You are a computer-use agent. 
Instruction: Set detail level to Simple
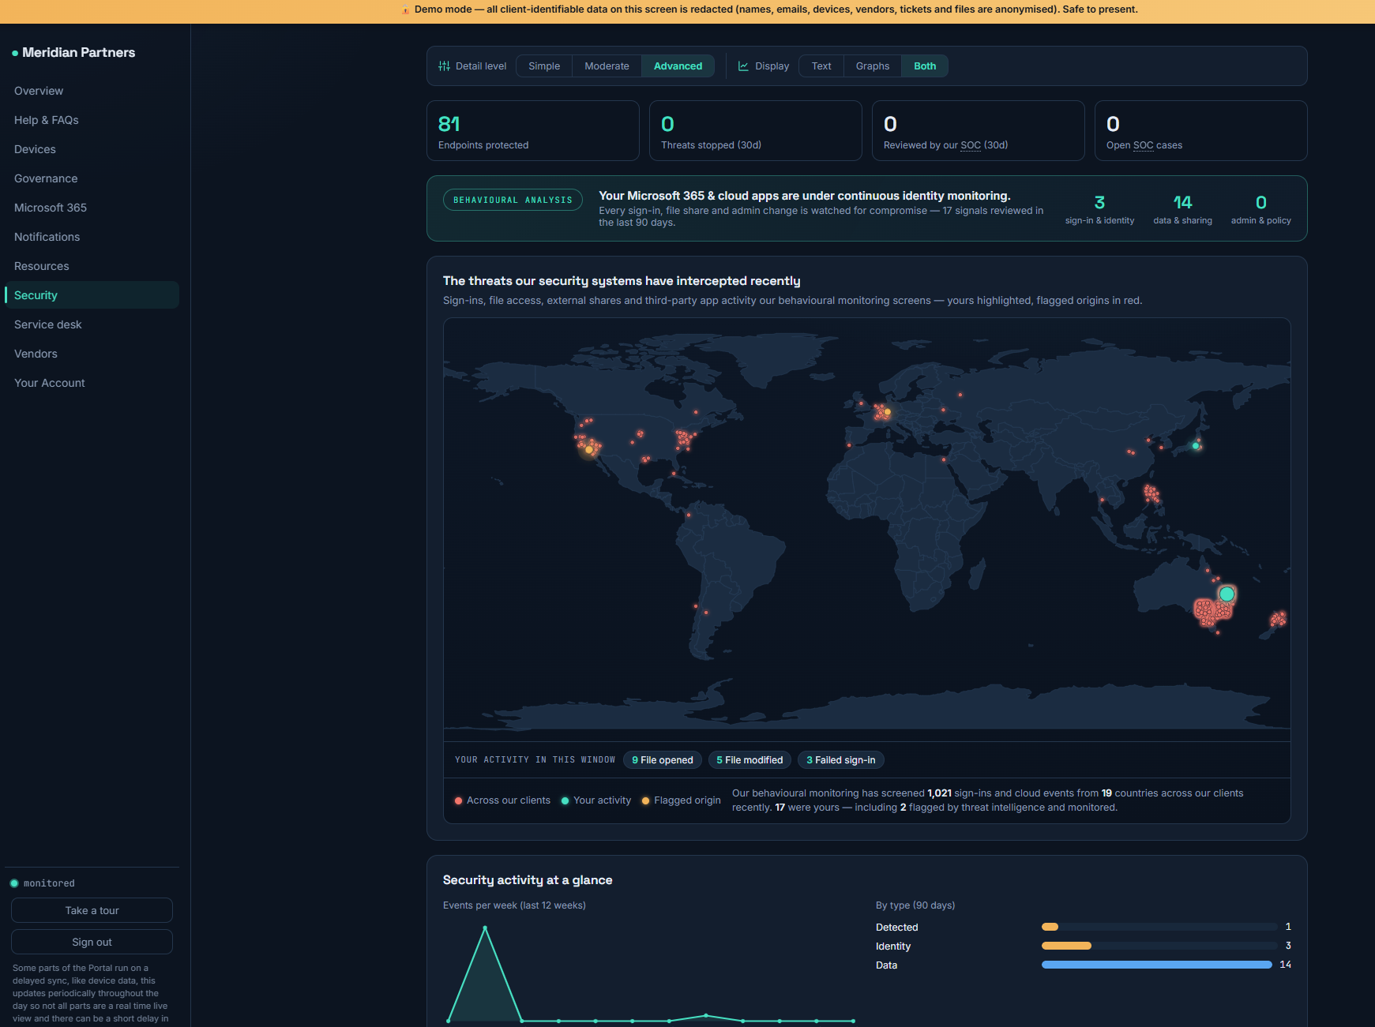pyautogui.click(x=544, y=66)
